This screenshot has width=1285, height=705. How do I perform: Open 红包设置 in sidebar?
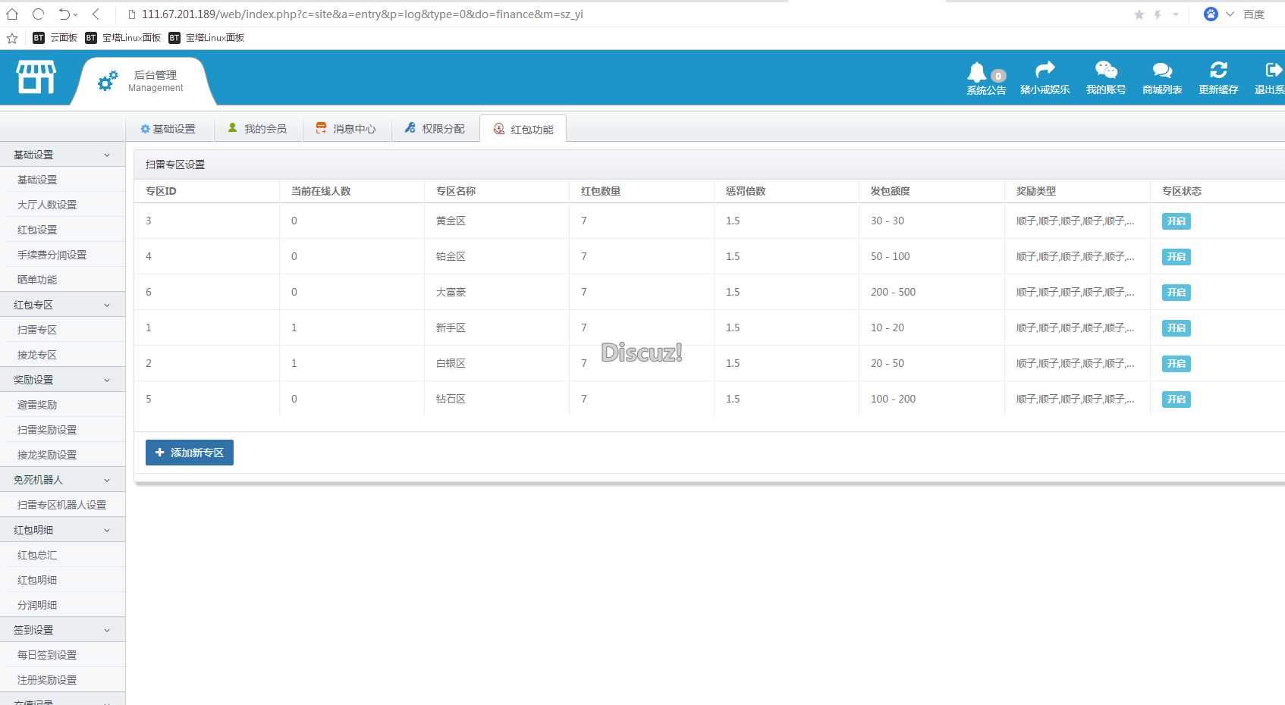[x=37, y=230]
